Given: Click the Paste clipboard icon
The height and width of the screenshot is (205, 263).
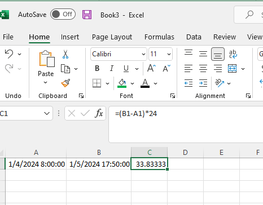Looking at the screenshot, I should [47, 59].
